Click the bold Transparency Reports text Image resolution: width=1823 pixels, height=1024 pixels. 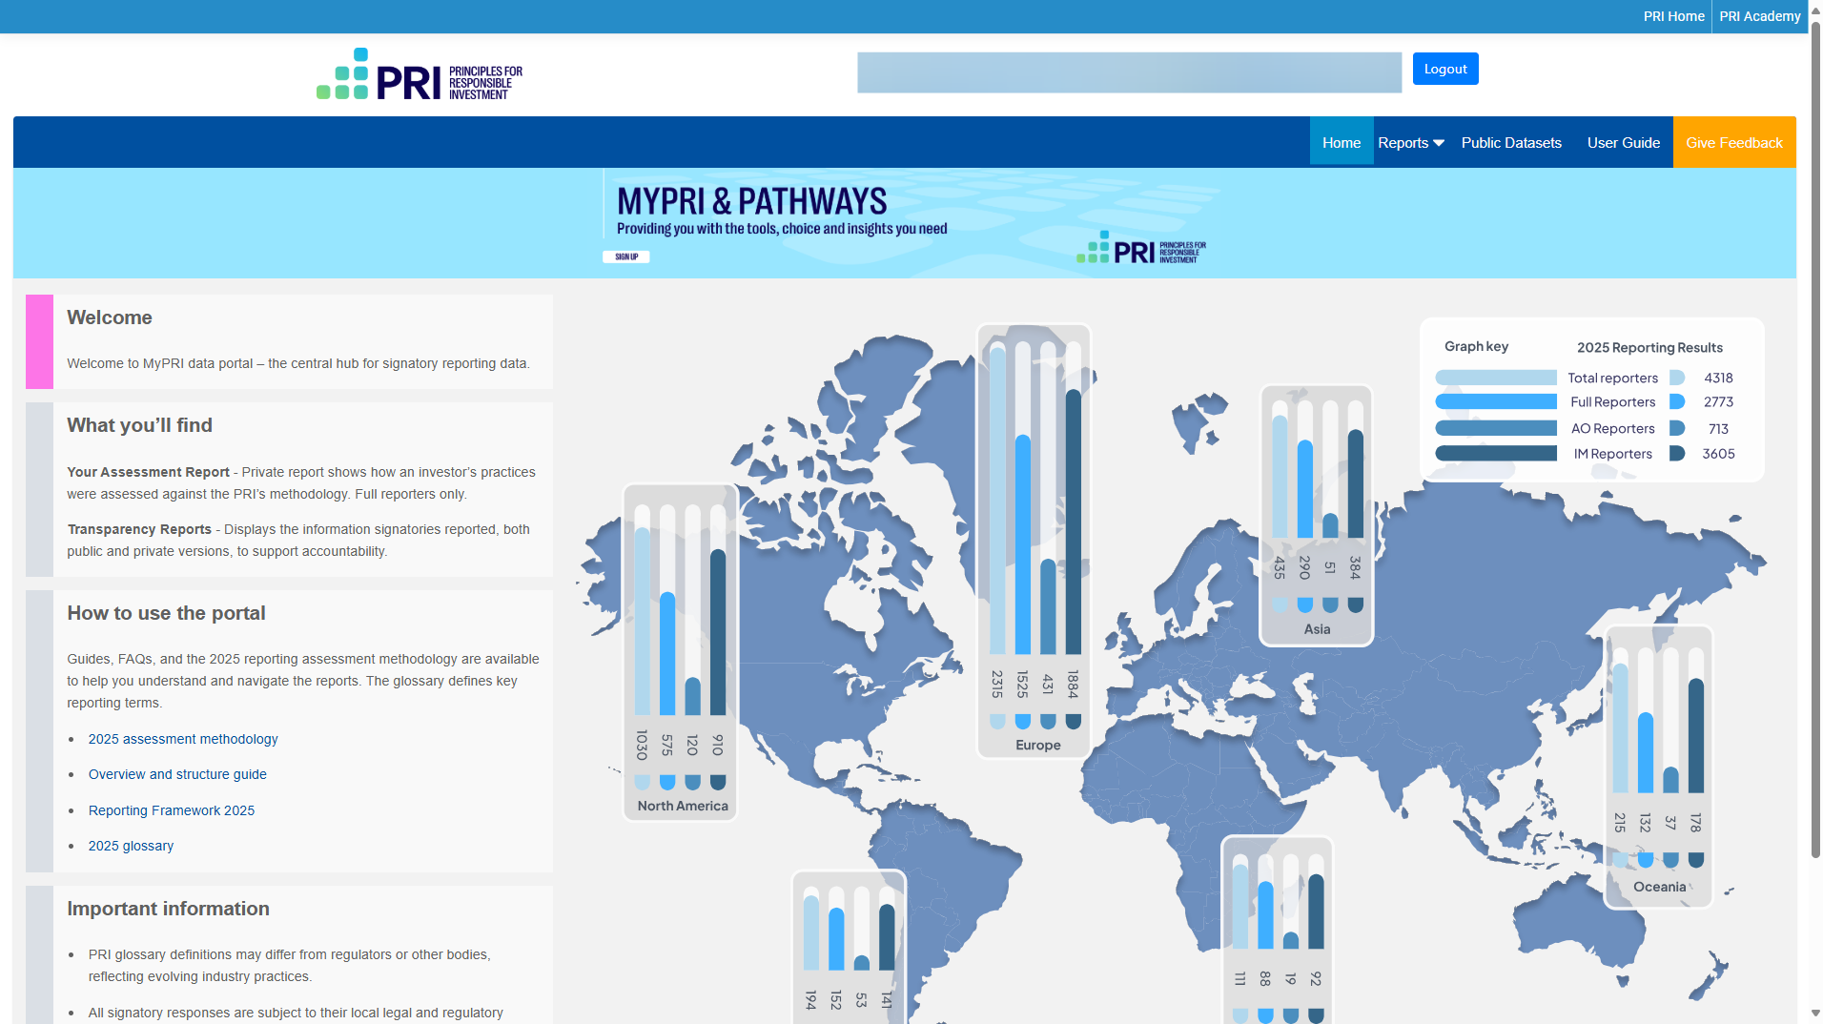140,529
